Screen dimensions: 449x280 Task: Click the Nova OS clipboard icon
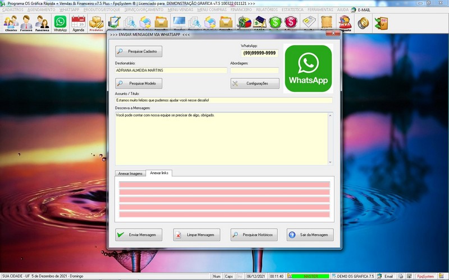coord(114,22)
